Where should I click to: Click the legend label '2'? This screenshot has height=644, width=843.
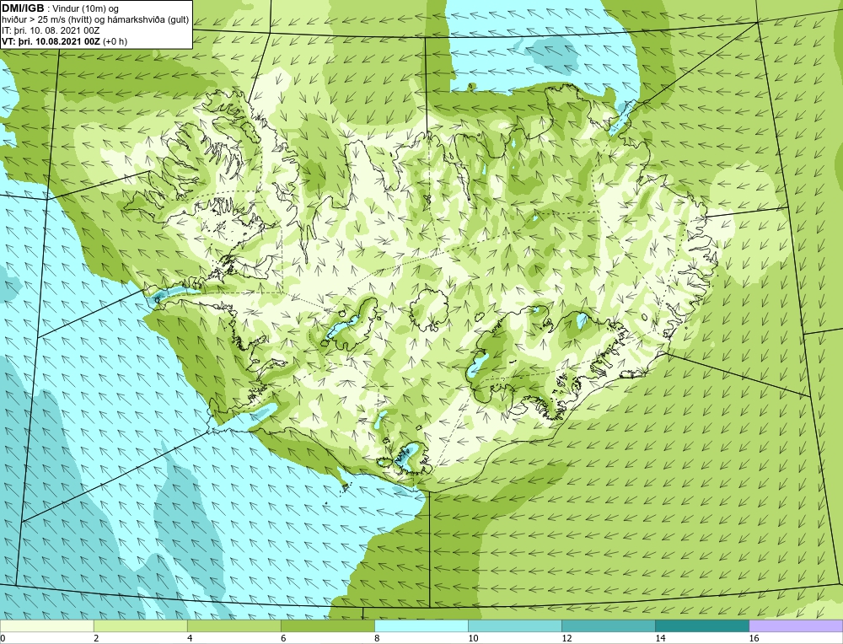tap(96, 638)
